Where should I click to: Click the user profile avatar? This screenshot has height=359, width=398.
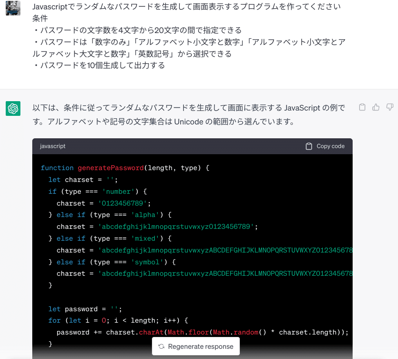13,8
